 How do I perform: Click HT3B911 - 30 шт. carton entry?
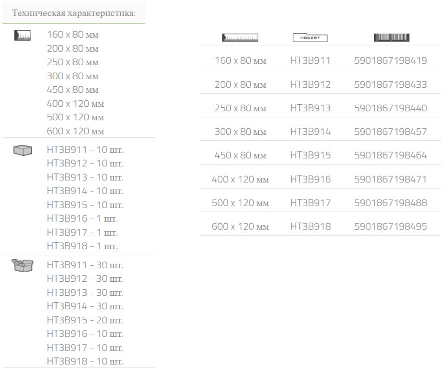point(85,265)
